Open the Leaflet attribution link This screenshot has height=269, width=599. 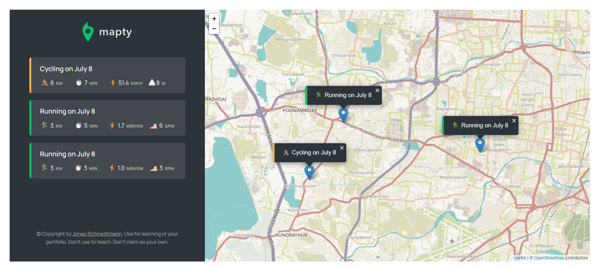pyautogui.click(x=519, y=258)
